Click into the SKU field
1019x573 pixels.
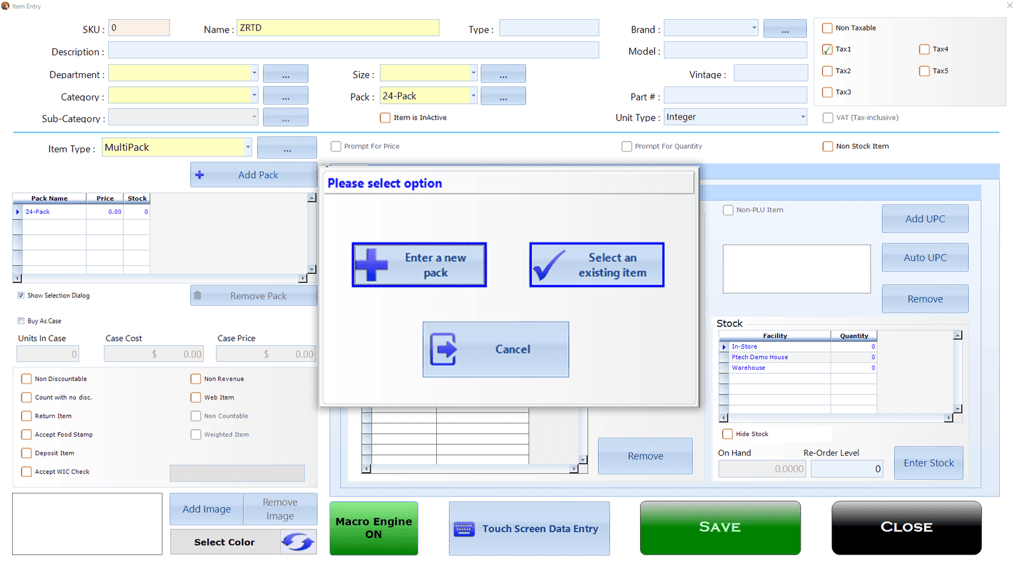click(139, 28)
